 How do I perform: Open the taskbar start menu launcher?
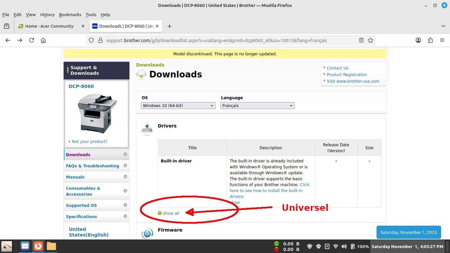point(7,246)
